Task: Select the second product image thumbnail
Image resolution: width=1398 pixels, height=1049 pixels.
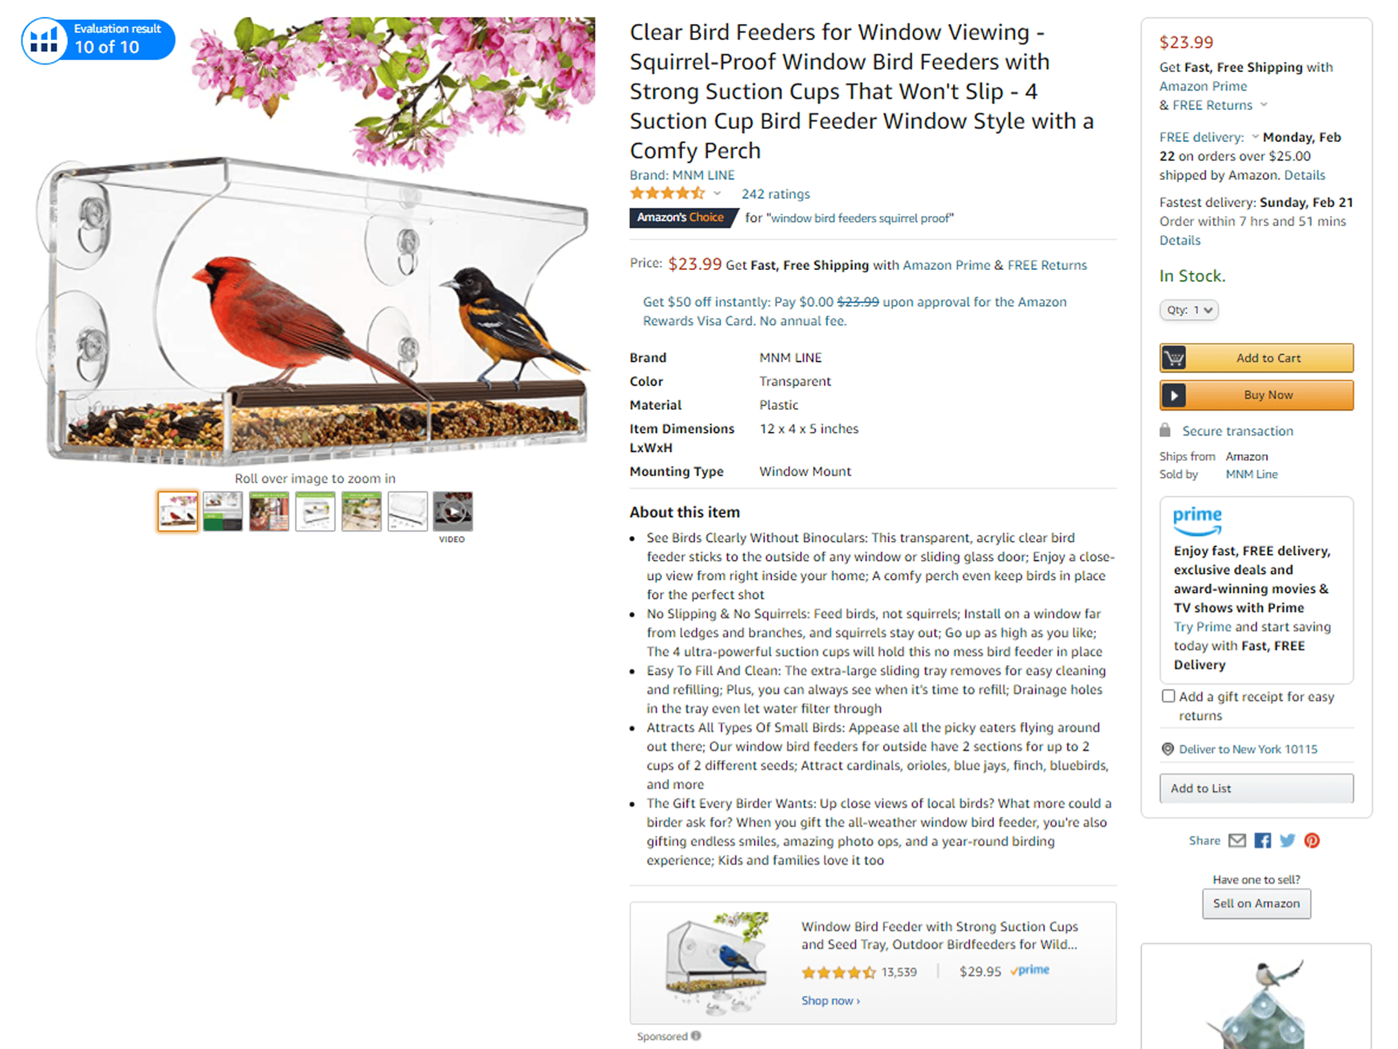Action: (x=223, y=512)
